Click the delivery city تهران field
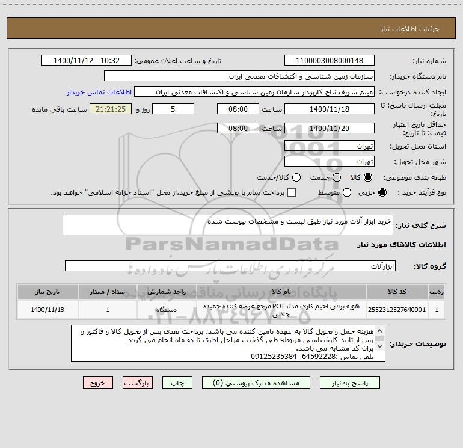The width and height of the screenshot is (463, 448). [x=330, y=162]
